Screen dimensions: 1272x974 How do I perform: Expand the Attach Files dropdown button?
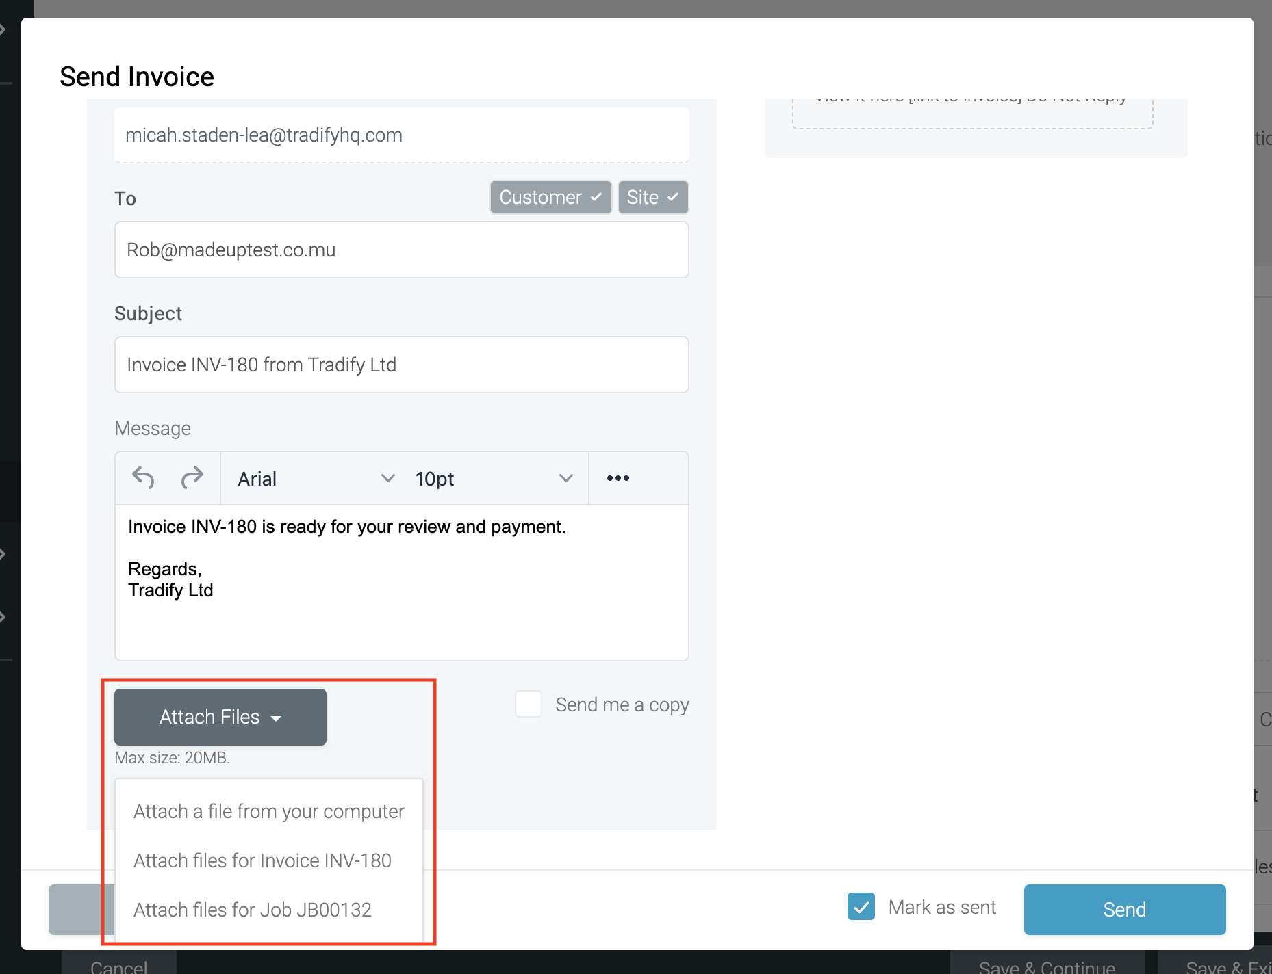pos(220,717)
